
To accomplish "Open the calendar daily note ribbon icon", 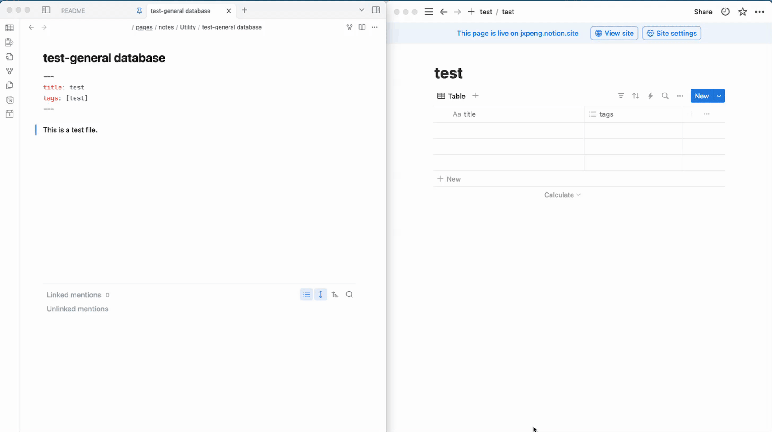I will (9, 114).
